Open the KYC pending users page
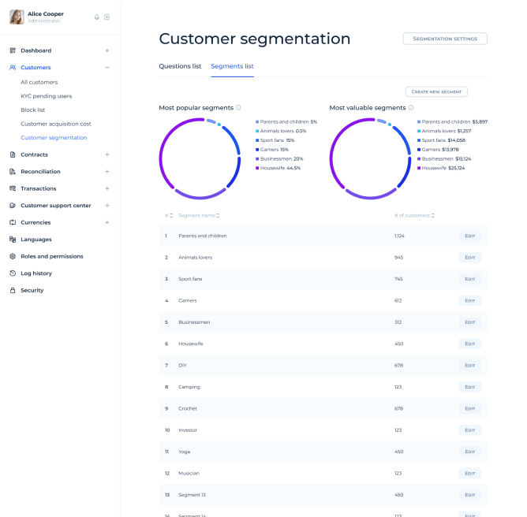527x517 pixels. [x=46, y=96]
